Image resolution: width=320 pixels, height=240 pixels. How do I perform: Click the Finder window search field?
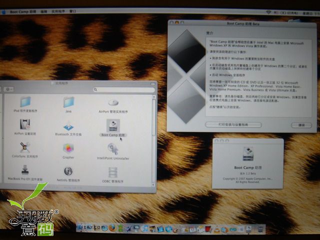click(x=123, y=89)
